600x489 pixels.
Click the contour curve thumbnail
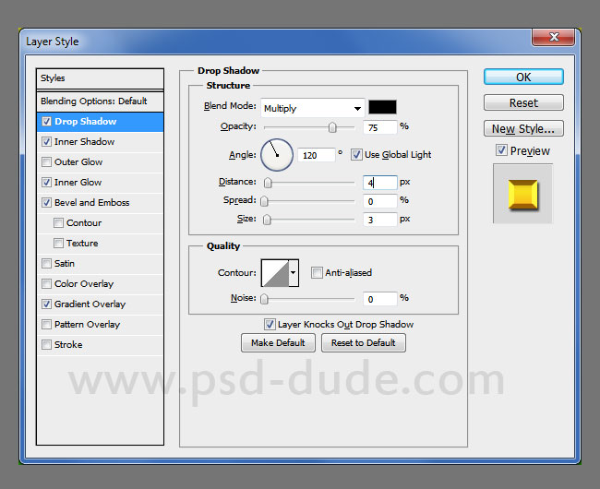[x=275, y=272]
